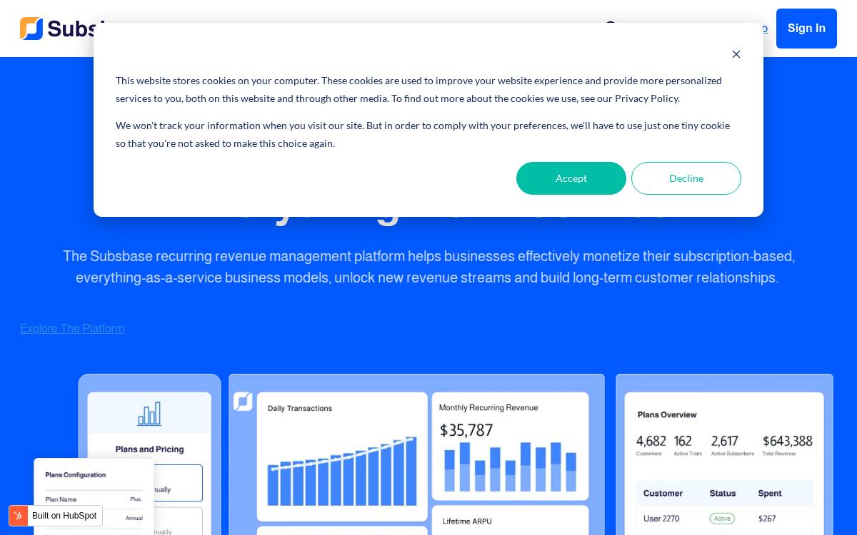This screenshot has width=857, height=535.
Task: Click the Lifetime ARPU label
Action: [x=467, y=521]
